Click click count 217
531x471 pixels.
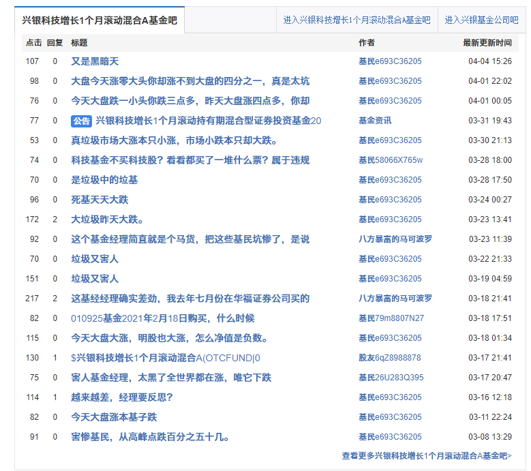pos(32,299)
